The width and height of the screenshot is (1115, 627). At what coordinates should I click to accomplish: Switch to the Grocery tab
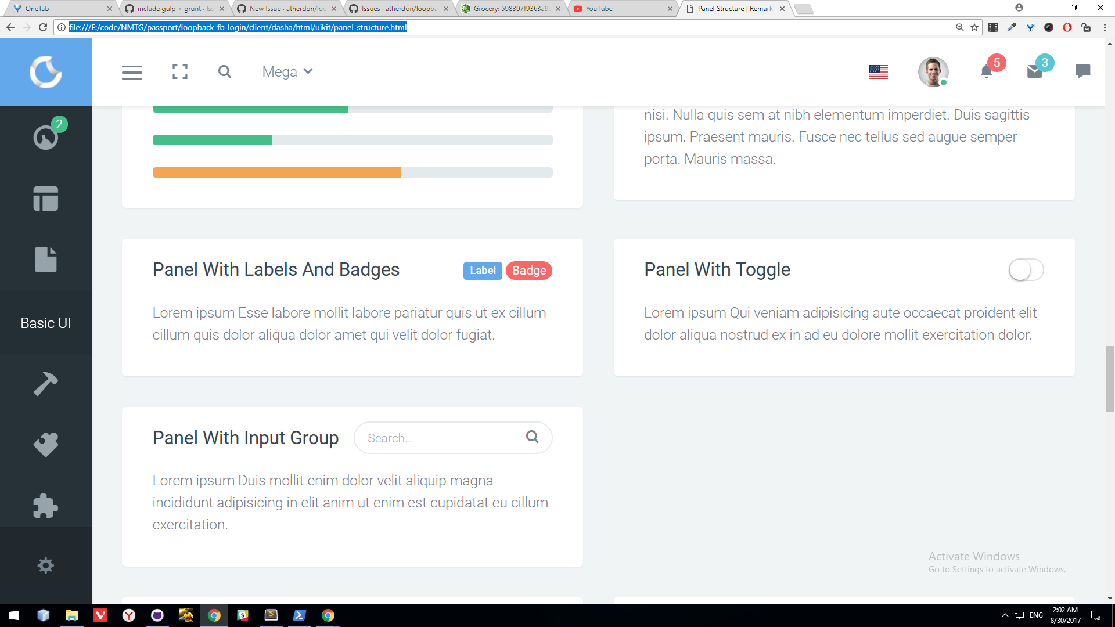click(511, 9)
